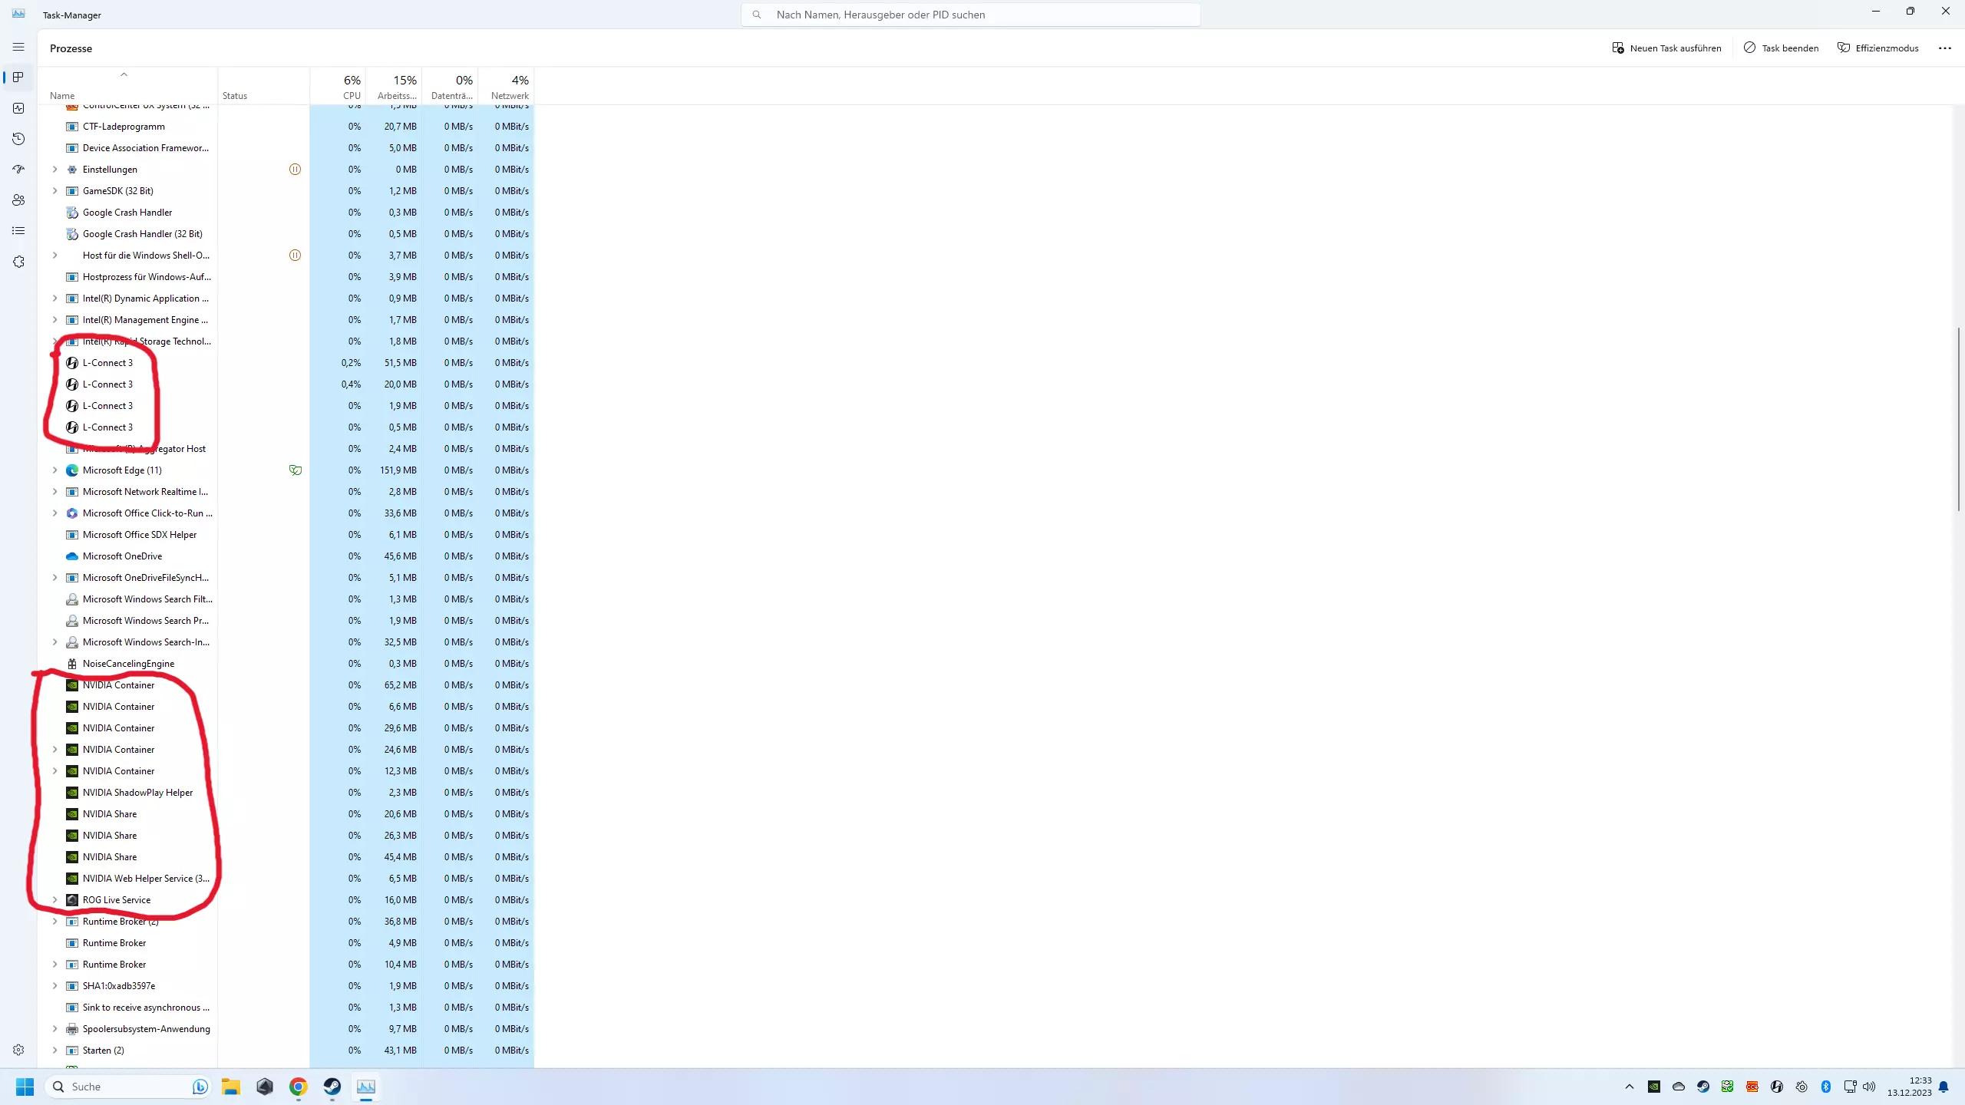Image resolution: width=1965 pixels, height=1105 pixels.
Task: Select NVIDIA ShadowPlay Helper icon
Action: [72, 793]
